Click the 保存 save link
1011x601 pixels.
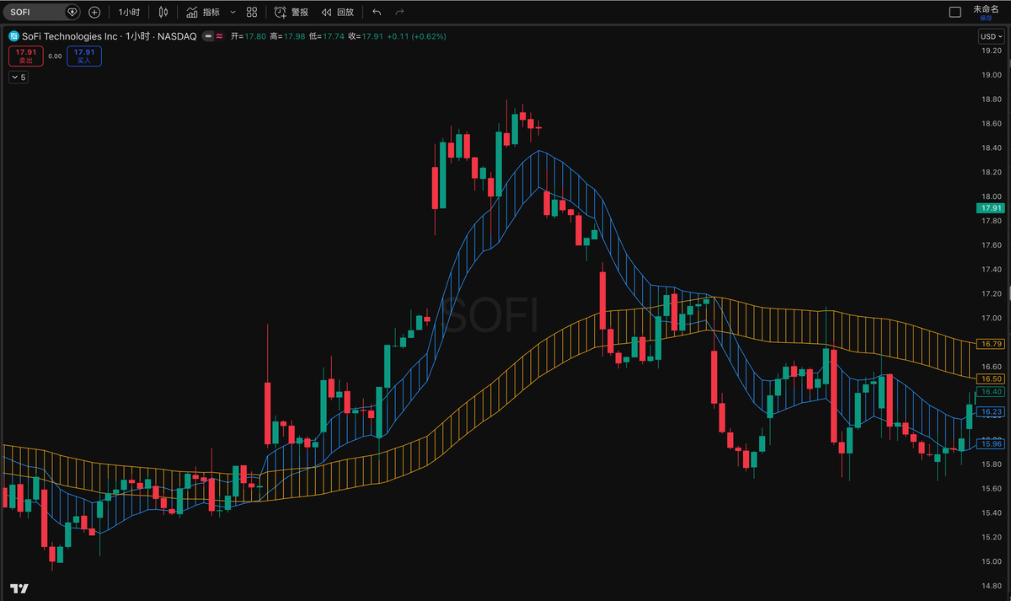coord(986,18)
